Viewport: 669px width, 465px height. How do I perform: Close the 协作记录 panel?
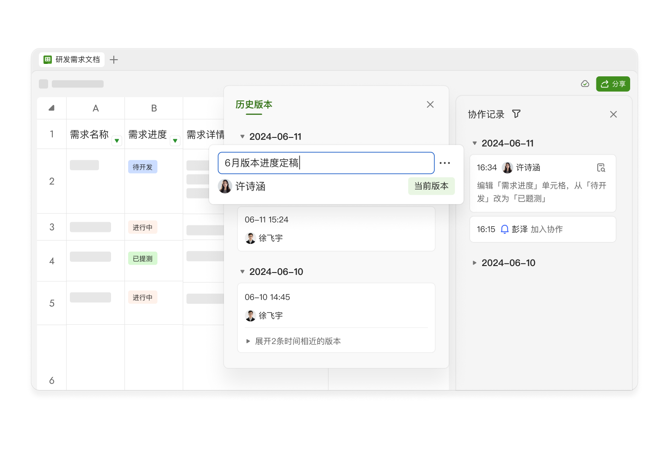tap(613, 114)
